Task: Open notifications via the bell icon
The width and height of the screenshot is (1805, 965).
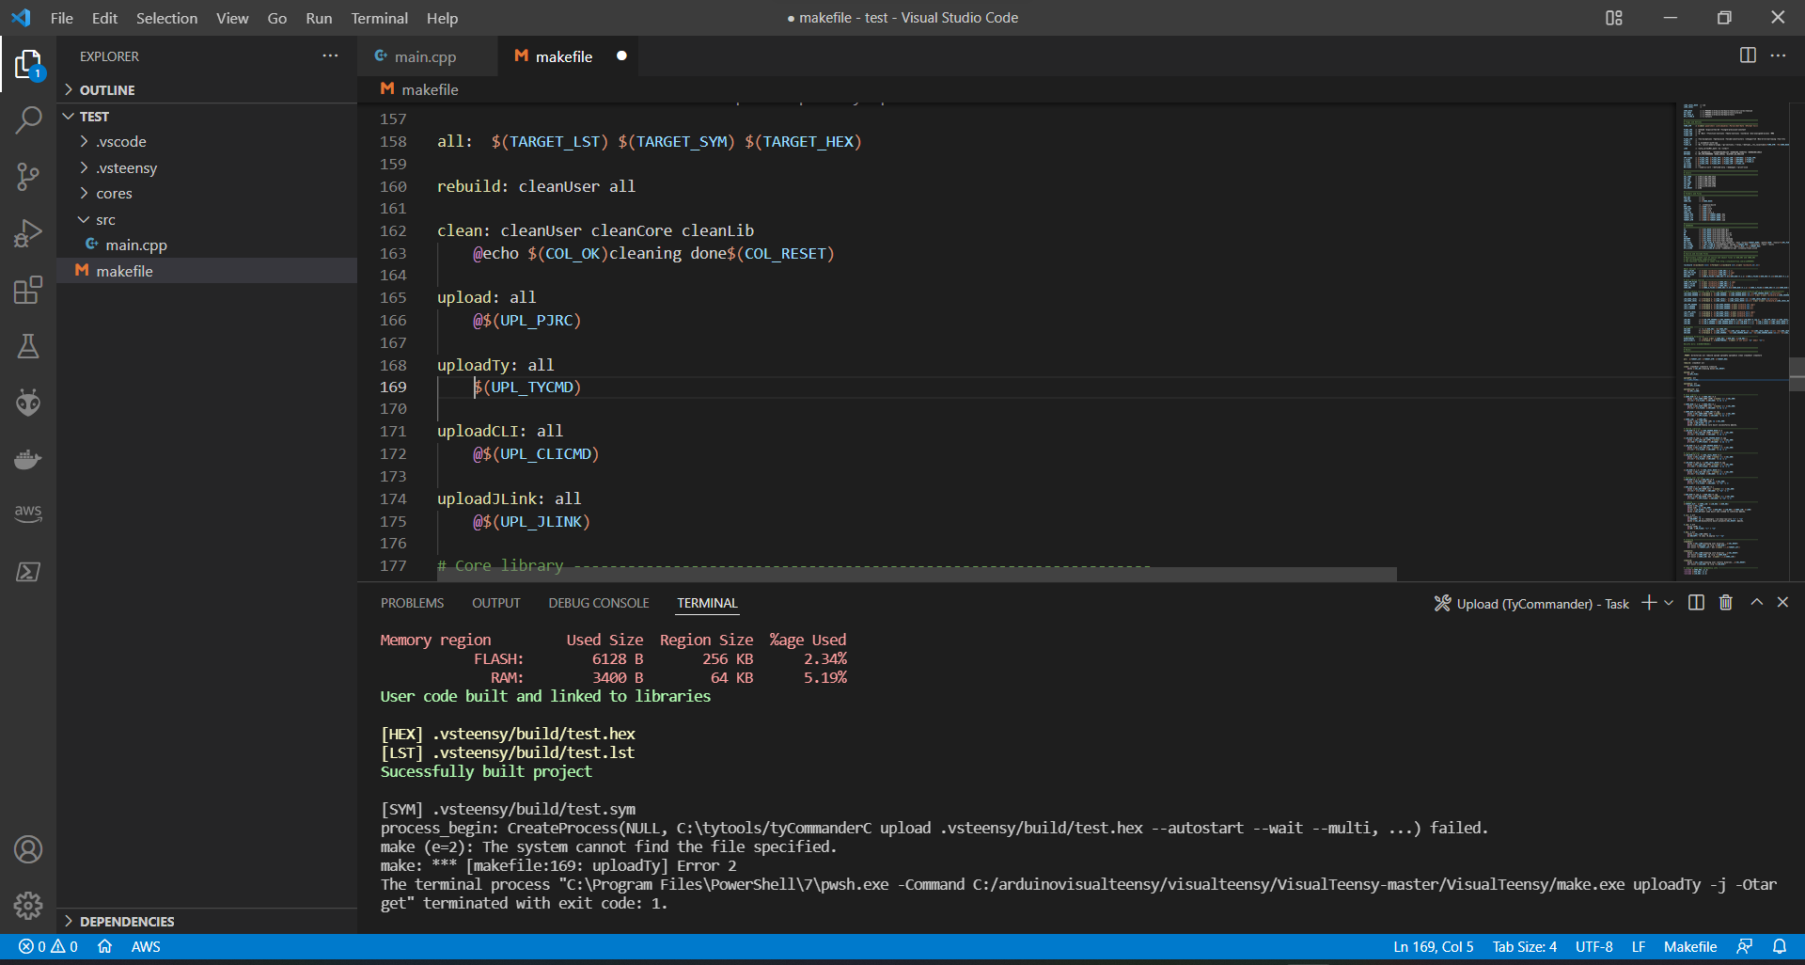Action: tap(1780, 947)
